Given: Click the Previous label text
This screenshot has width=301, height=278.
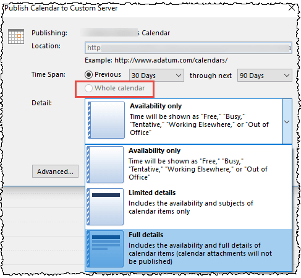Looking at the screenshot, I should pyautogui.click(x=108, y=74).
